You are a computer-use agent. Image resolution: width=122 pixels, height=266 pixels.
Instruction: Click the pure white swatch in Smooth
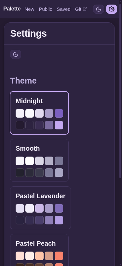pyautogui.click(x=30, y=161)
